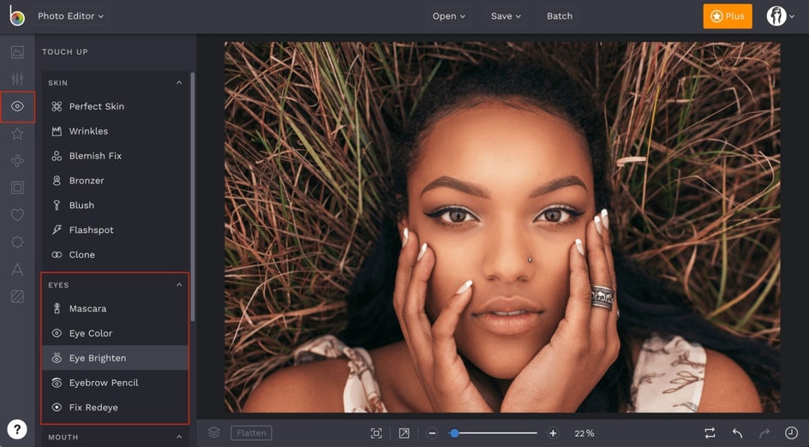Viewport: 809px width, 447px height.
Task: Open the Save menu dropdown
Action: click(x=506, y=16)
